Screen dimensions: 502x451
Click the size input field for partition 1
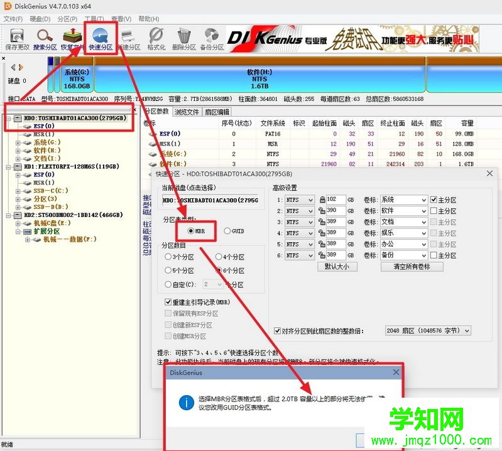[x=336, y=199]
